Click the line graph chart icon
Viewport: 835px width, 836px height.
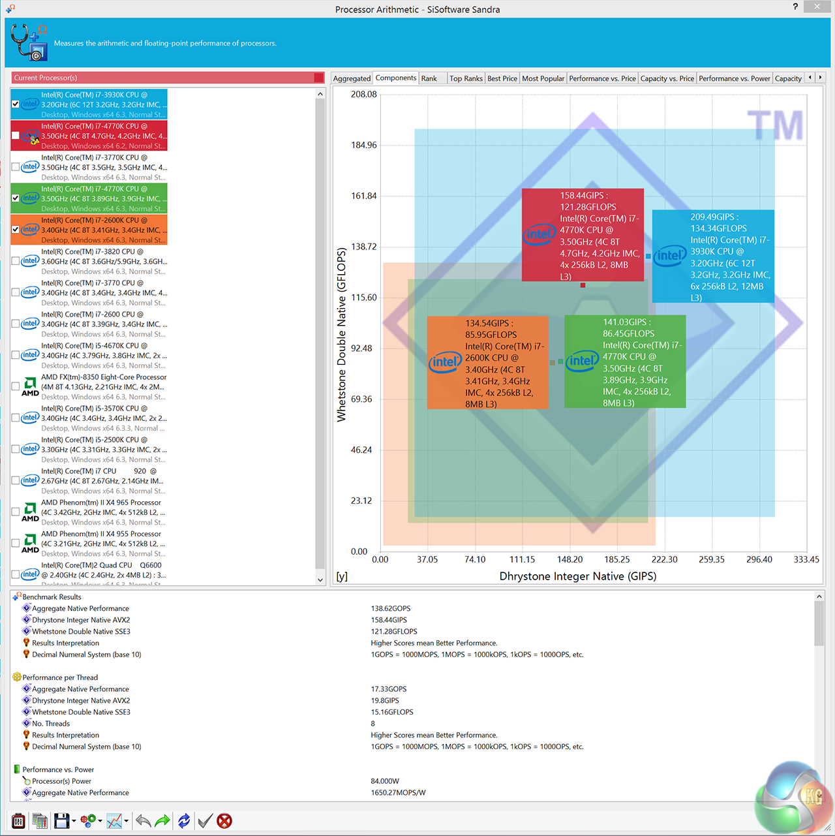point(114,821)
